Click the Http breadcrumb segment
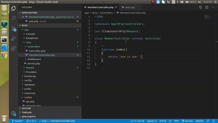 click(94, 13)
